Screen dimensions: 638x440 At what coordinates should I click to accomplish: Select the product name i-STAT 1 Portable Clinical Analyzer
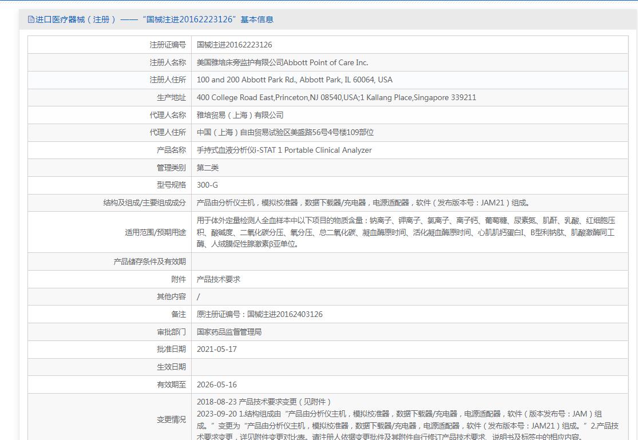click(284, 150)
